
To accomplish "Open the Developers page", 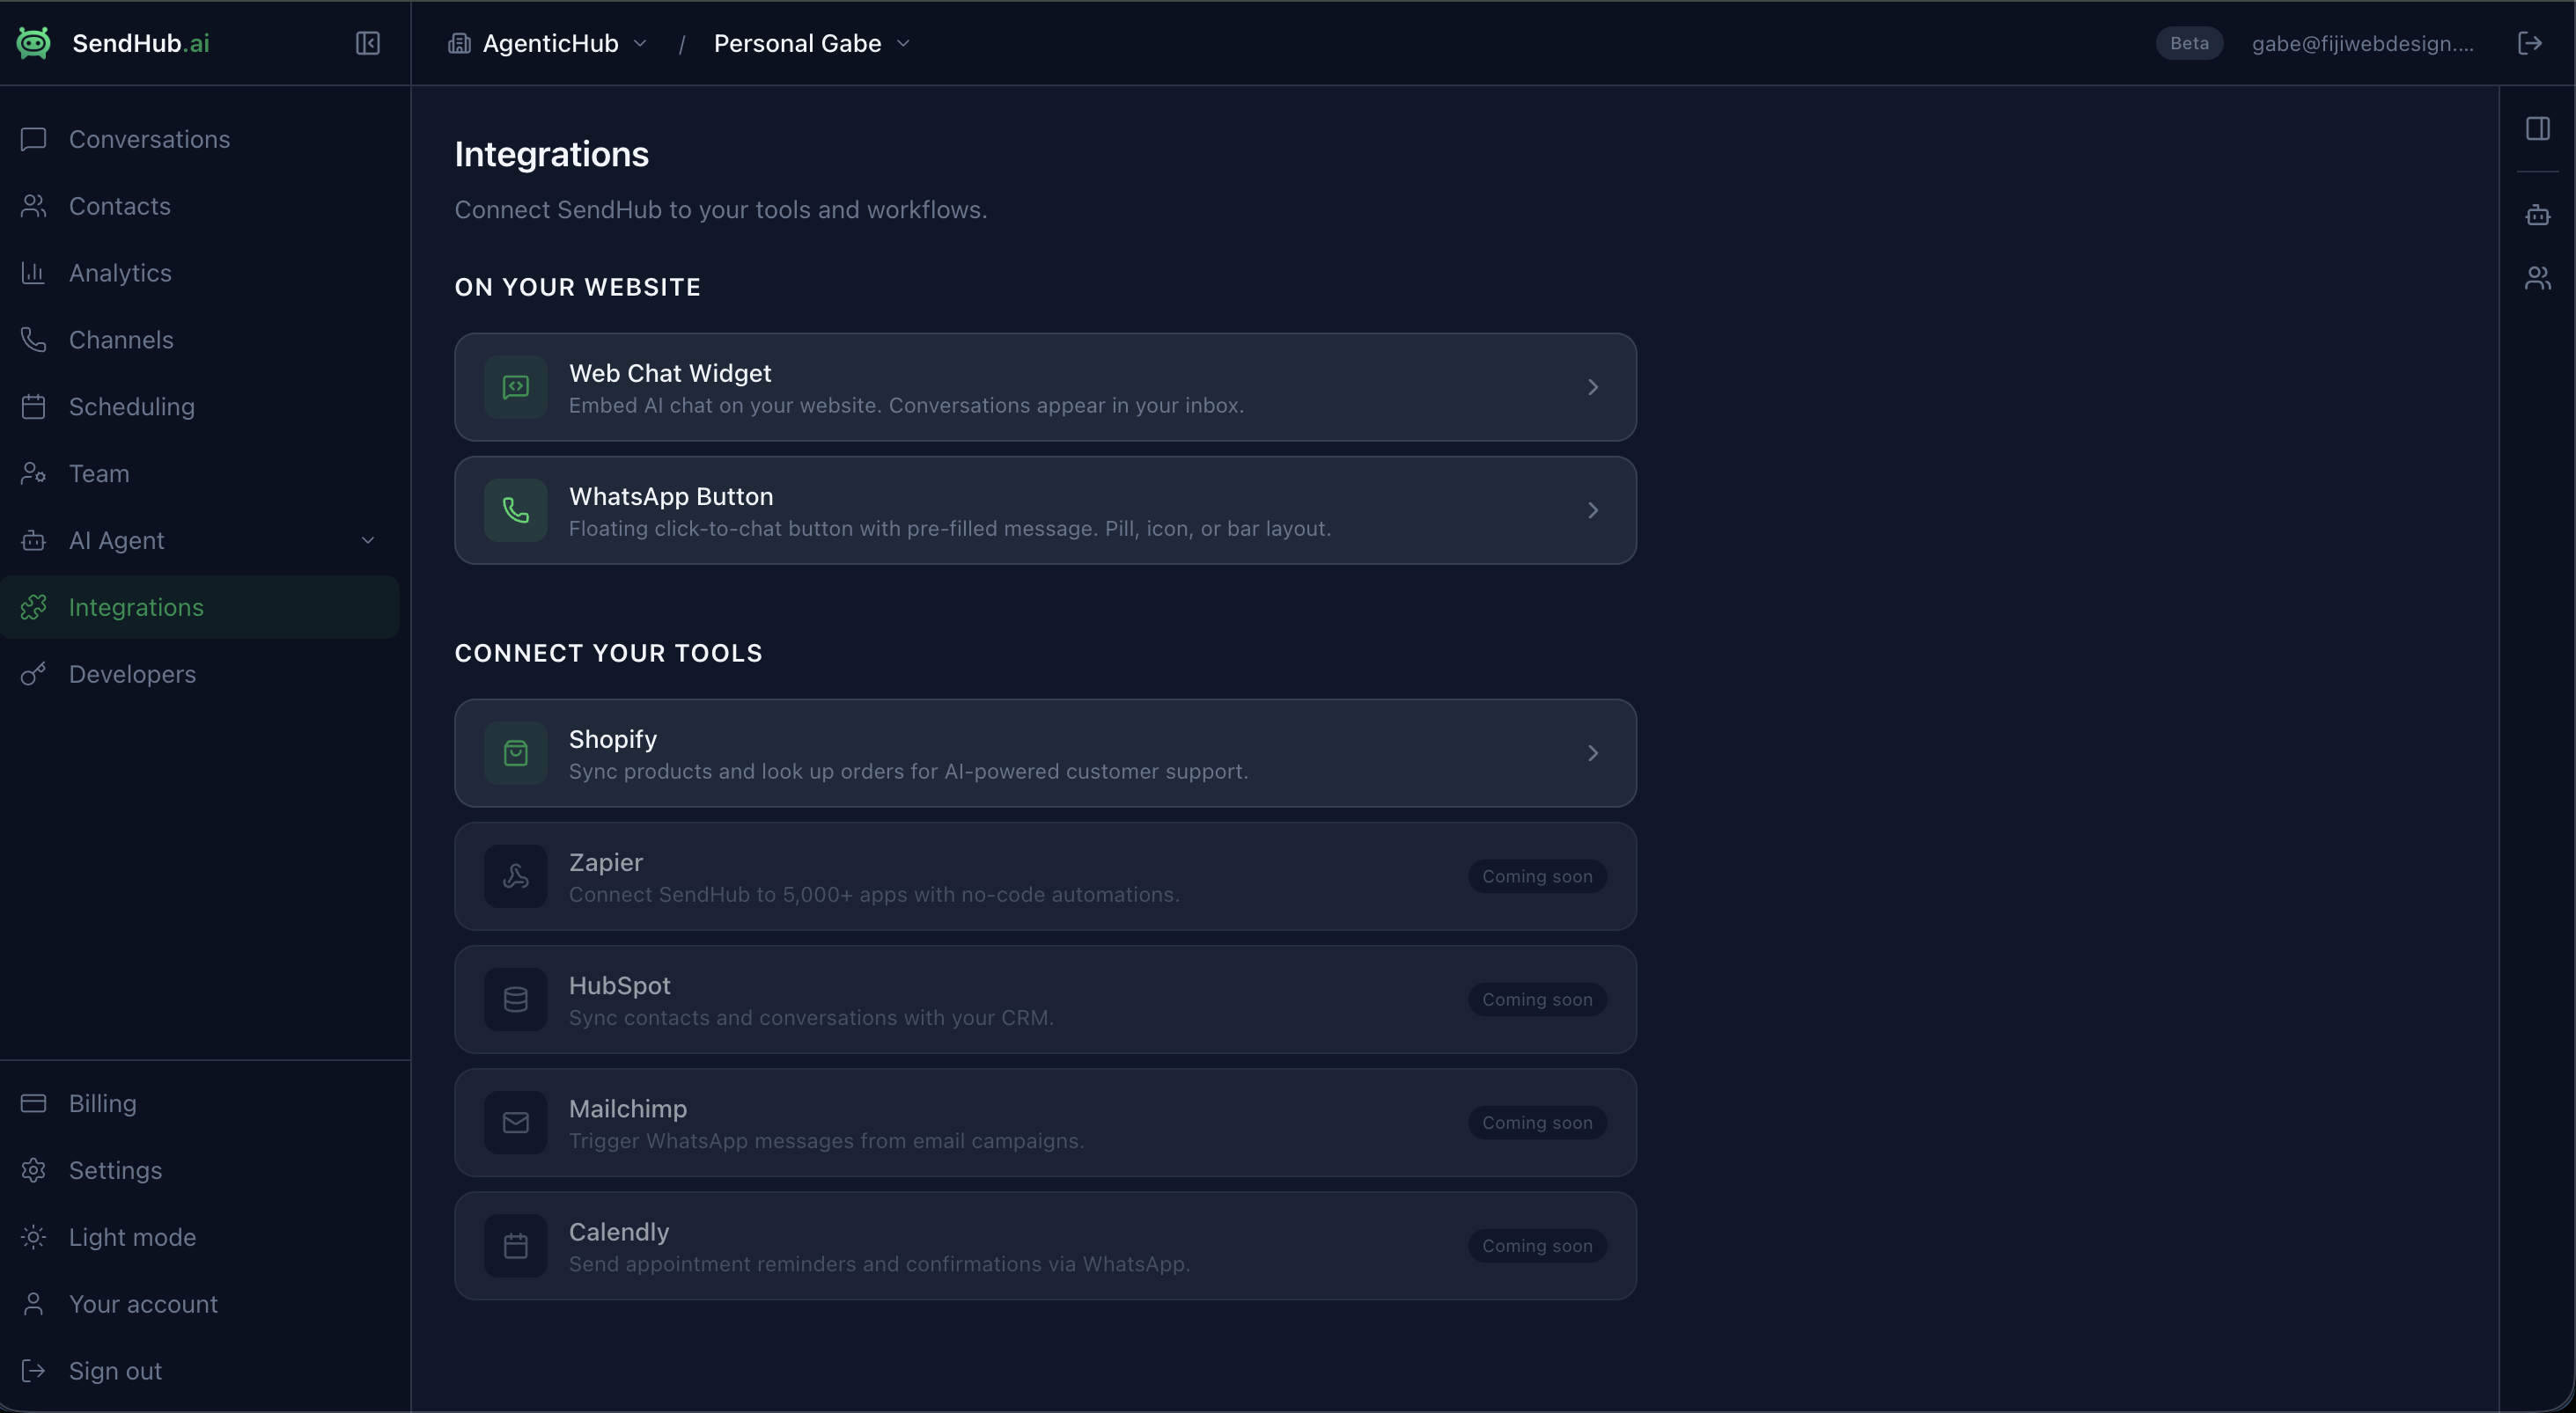I will [x=200, y=675].
